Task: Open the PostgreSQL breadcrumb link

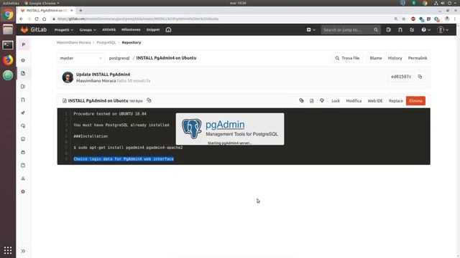Action: 106,42
